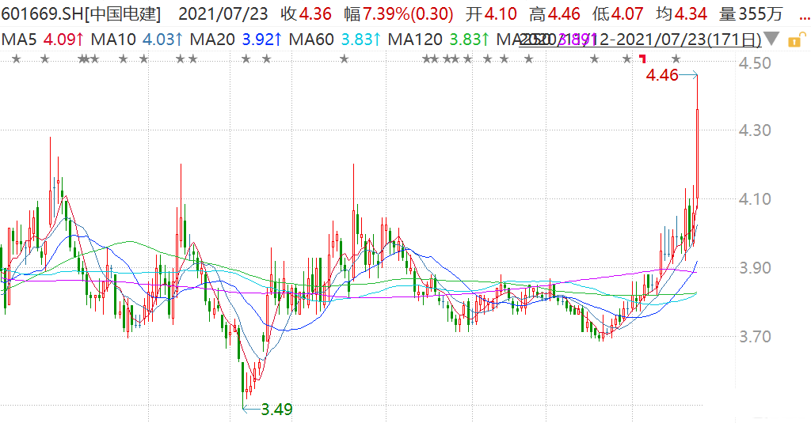Click the MA10 4.03 indicator label
The height and width of the screenshot is (423, 811).
(137, 40)
